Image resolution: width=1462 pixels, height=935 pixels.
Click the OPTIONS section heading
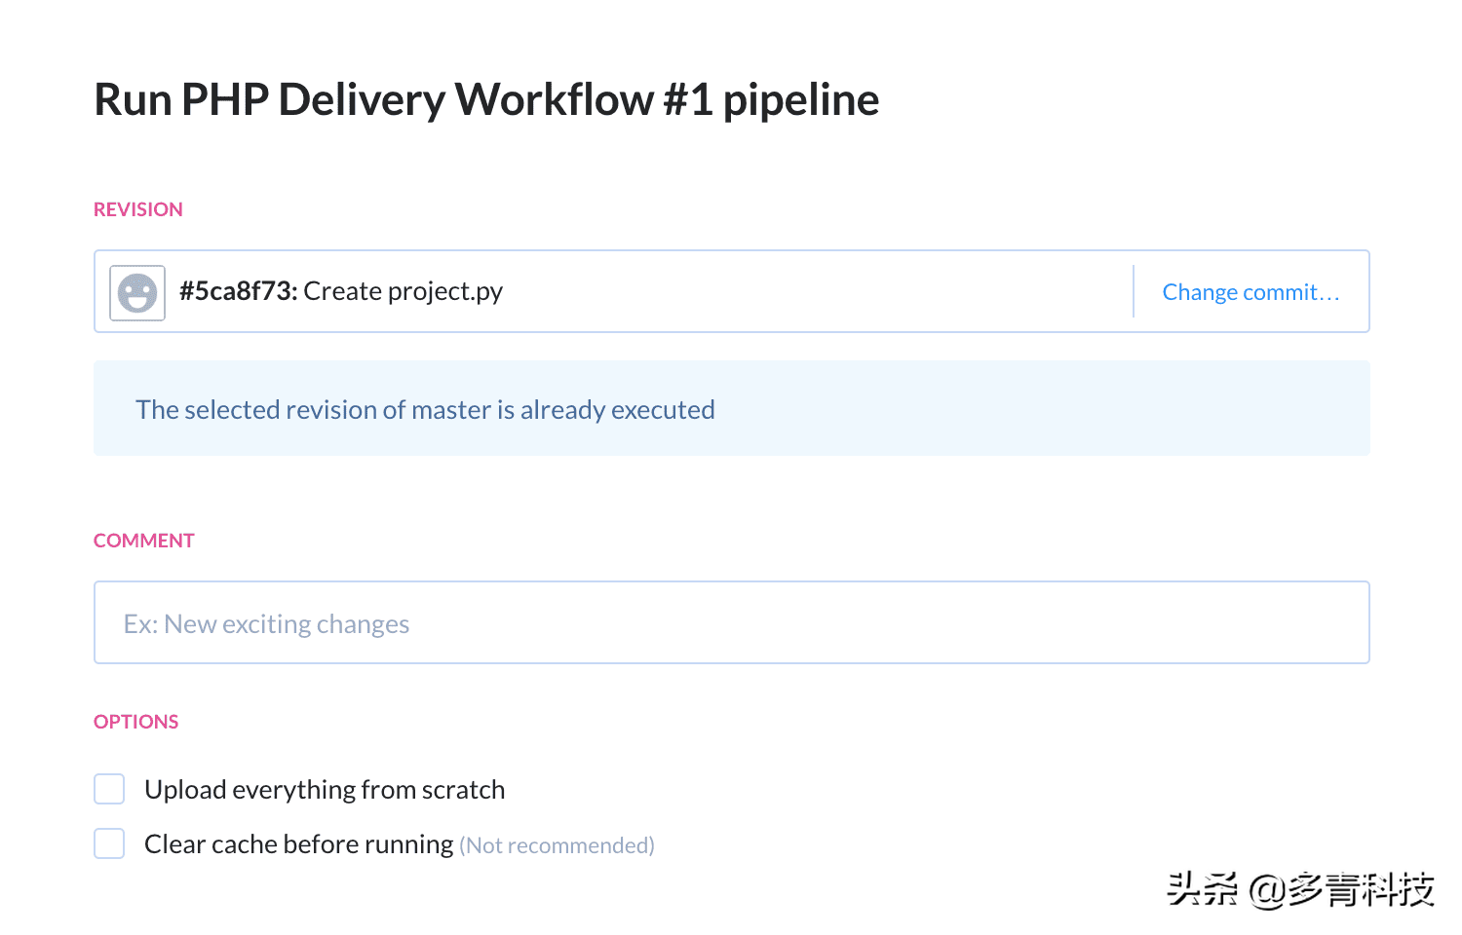pos(136,722)
